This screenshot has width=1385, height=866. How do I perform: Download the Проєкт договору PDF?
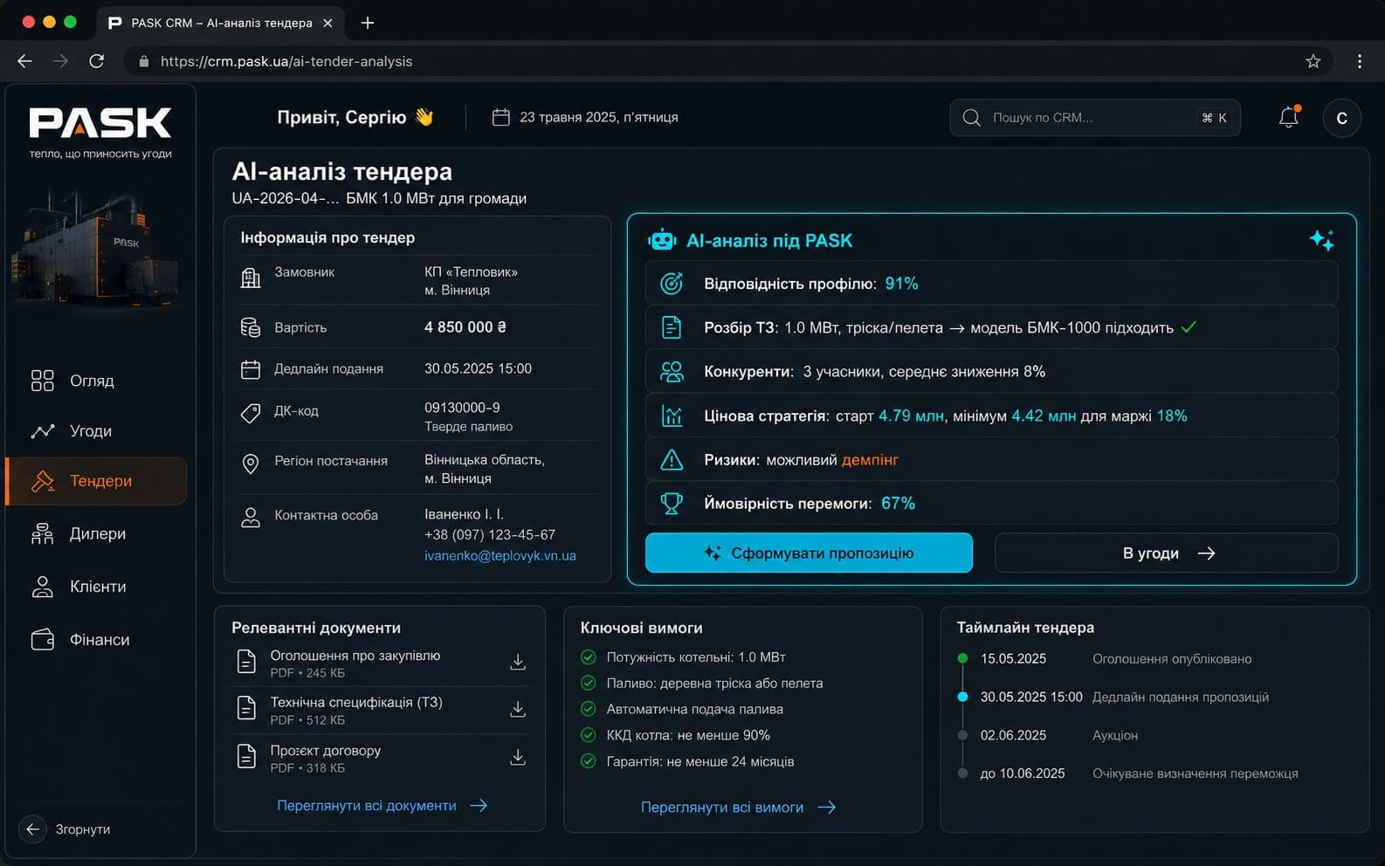click(x=518, y=757)
